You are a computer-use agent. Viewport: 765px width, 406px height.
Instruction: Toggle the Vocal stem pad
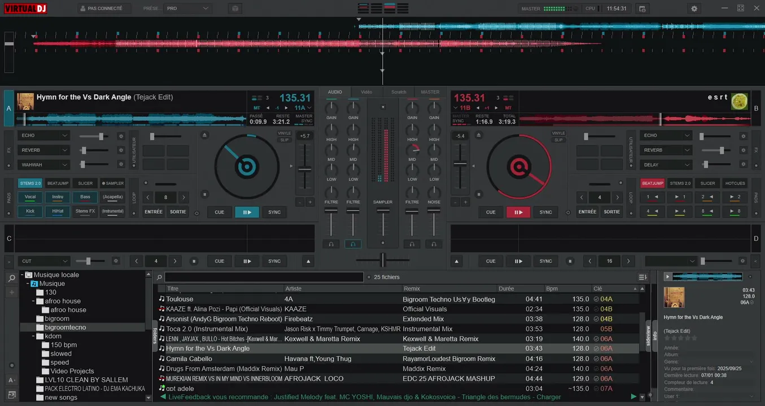point(30,197)
